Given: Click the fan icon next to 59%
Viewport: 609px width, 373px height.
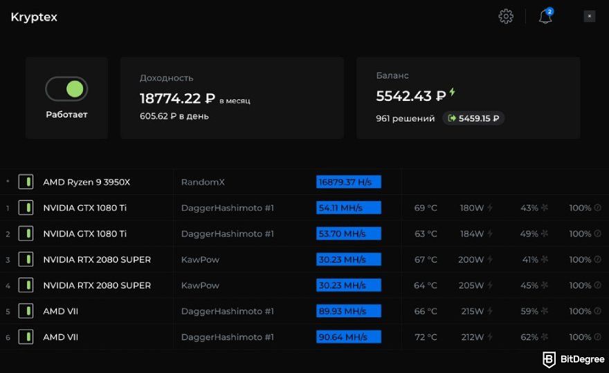Looking at the screenshot, I should 544,311.
